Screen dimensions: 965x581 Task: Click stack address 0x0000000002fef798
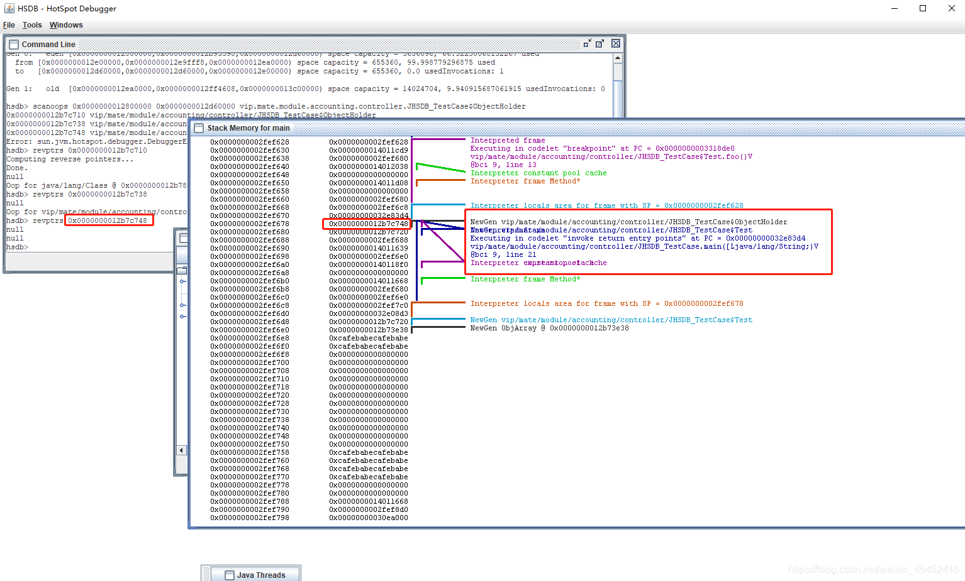point(250,518)
